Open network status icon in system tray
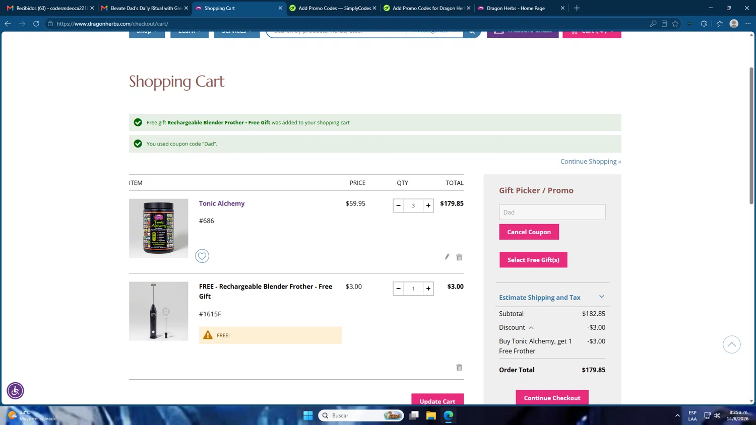 707,415
